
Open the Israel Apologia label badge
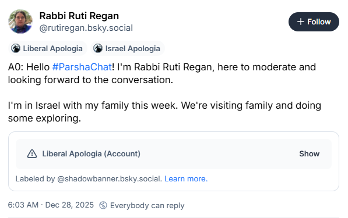pyautogui.click(x=128, y=48)
